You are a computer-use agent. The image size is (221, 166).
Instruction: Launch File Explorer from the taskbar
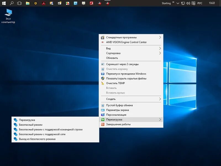28,3
